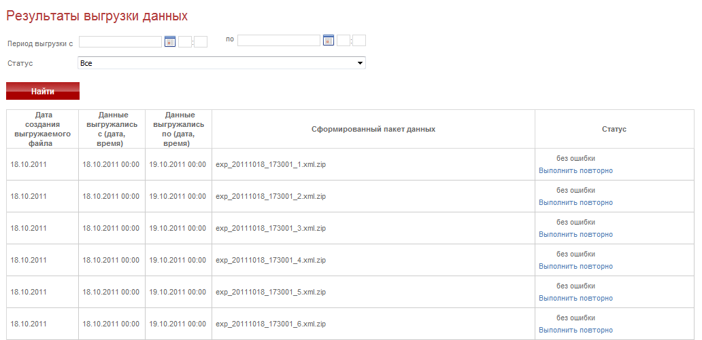Click Выполнить повторно for exp_20111018_173001_6.xml.zip
Image resolution: width=702 pixels, height=340 pixels.
(x=575, y=330)
